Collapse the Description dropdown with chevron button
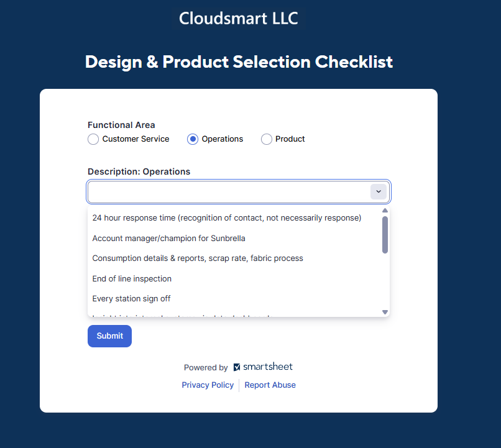Screen dimensions: 501x448 379,192
